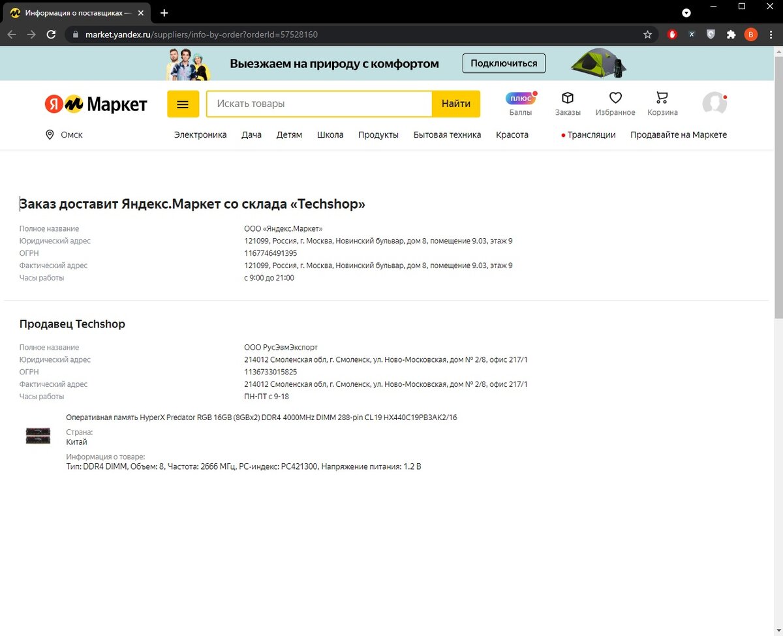Image resolution: width=783 pixels, height=636 pixels.
Task: Click OGRN value 1167746491395
Action: [271, 253]
